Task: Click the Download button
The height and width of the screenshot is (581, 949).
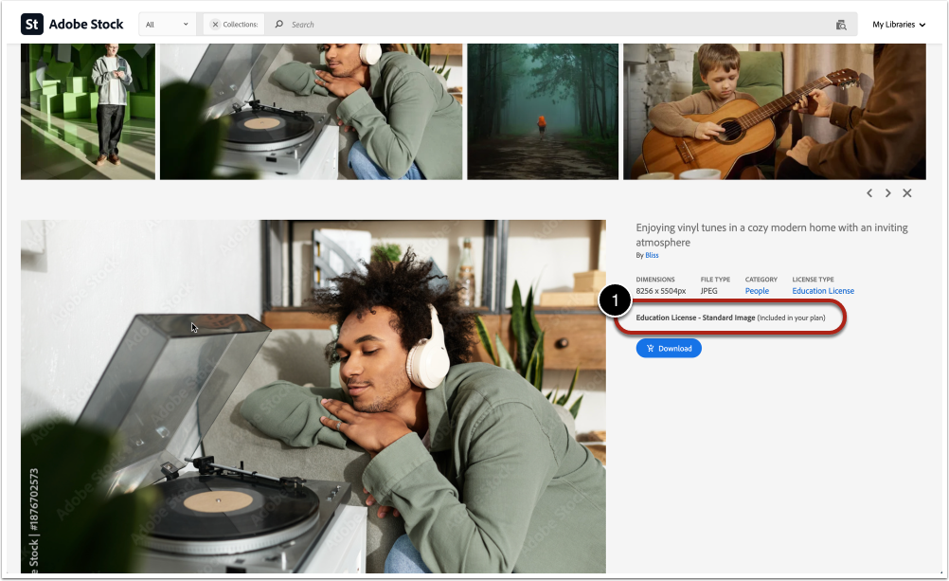Action: [x=669, y=348]
